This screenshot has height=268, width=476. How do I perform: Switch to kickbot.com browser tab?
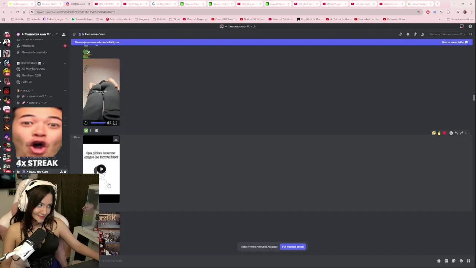20,4
